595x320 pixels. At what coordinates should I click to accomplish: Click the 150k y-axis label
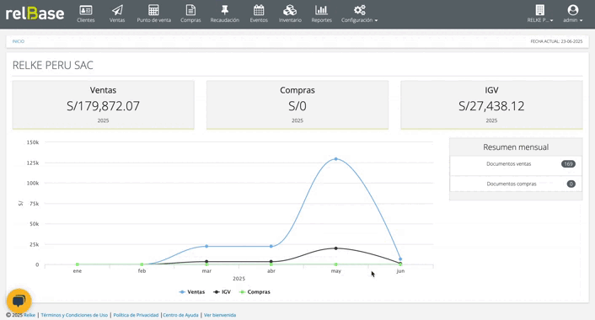click(33, 142)
